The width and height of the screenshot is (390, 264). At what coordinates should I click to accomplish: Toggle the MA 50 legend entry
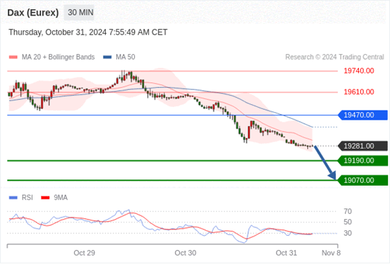tap(119, 57)
